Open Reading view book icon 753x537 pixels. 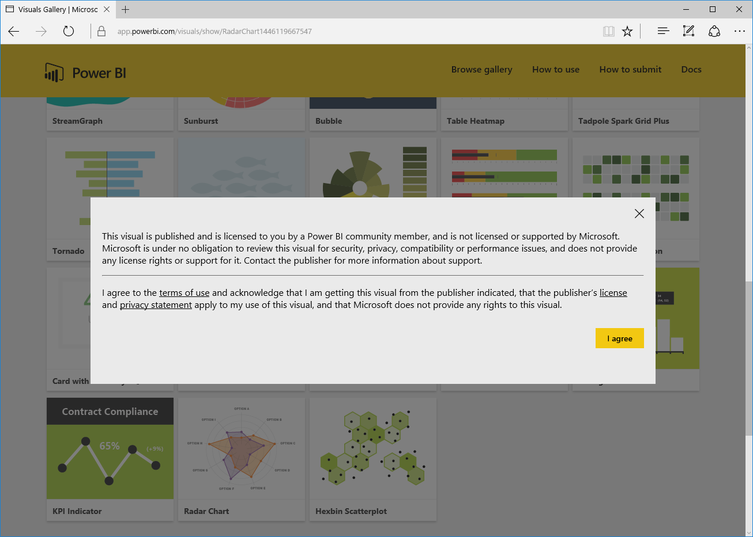pos(609,32)
